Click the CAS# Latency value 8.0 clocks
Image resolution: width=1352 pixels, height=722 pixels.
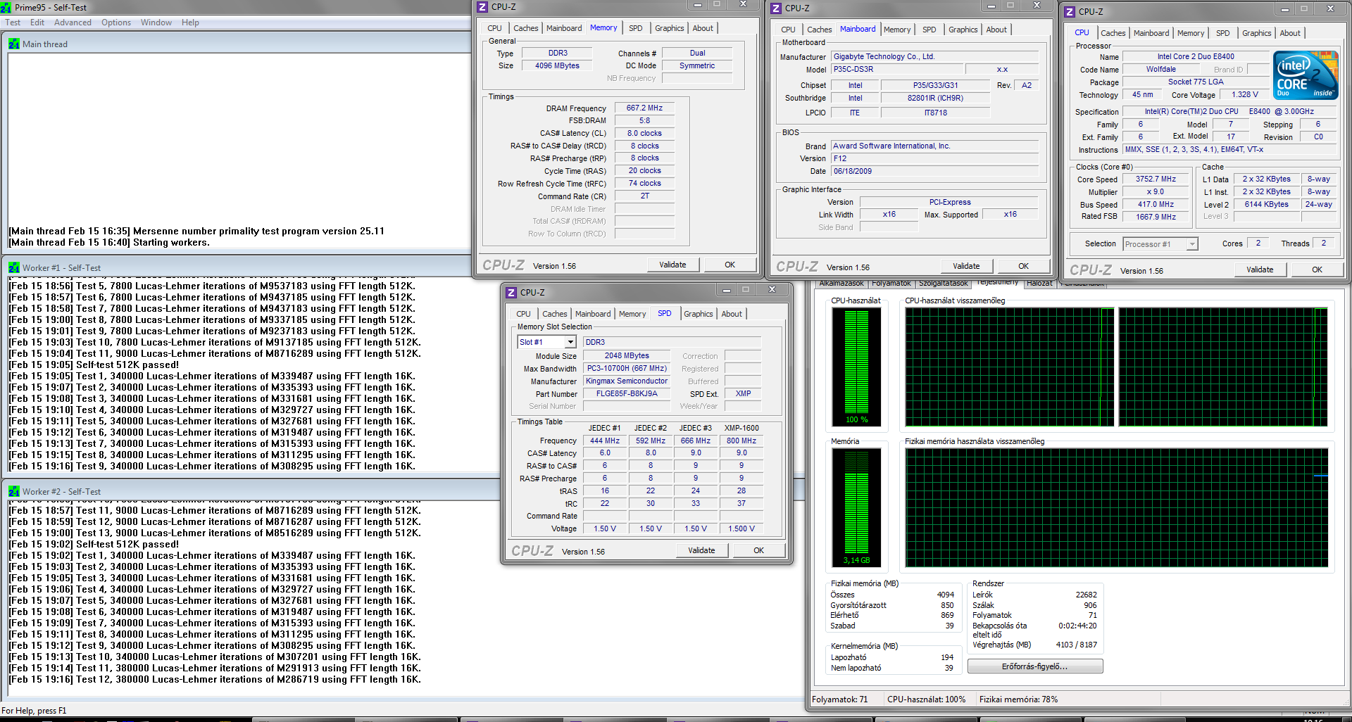tap(644, 133)
